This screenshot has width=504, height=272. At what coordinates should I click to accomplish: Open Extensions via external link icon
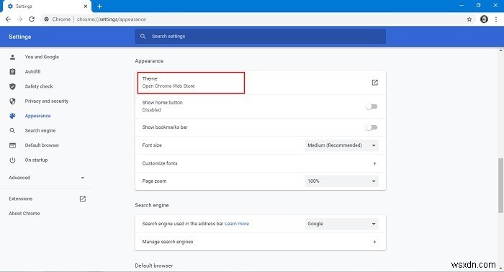pos(83,199)
